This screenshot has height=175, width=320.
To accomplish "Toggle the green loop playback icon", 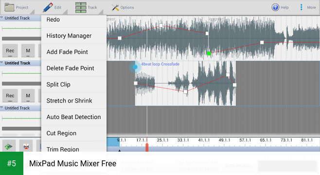I will click(x=9, y=146).
